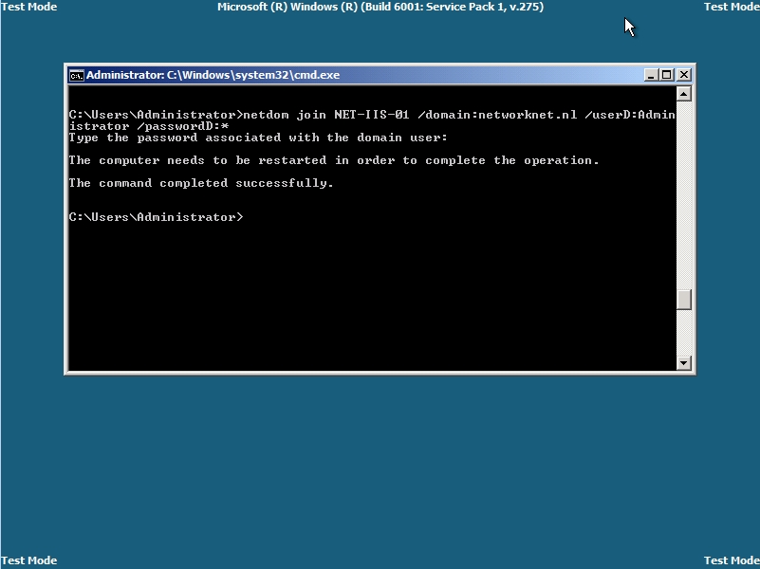760x569 pixels.
Task: Open the cmd.exe system menu icon
Action: 76,75
